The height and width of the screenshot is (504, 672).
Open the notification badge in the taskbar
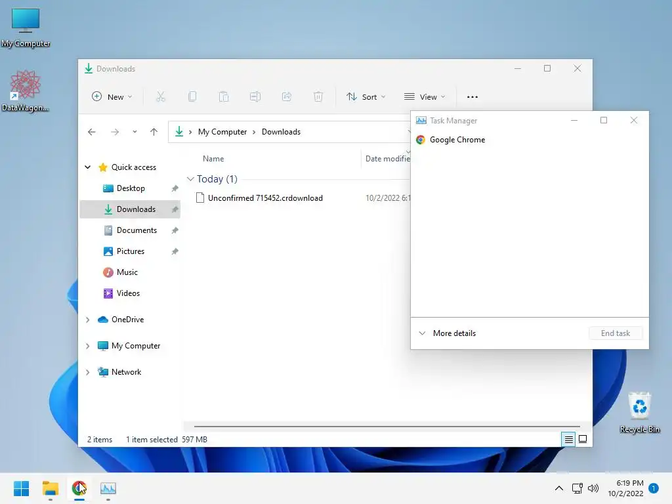[x=654, y=488]
